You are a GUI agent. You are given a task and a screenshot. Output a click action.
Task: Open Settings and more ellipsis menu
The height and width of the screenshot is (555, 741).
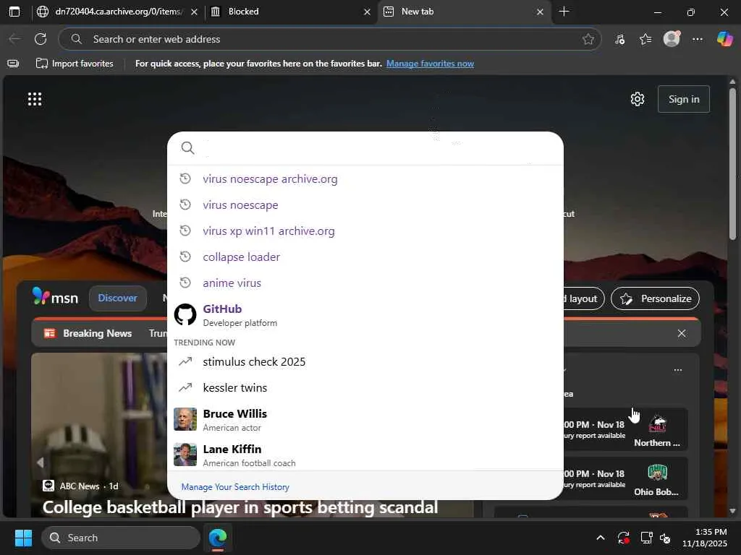pos(698,39)
